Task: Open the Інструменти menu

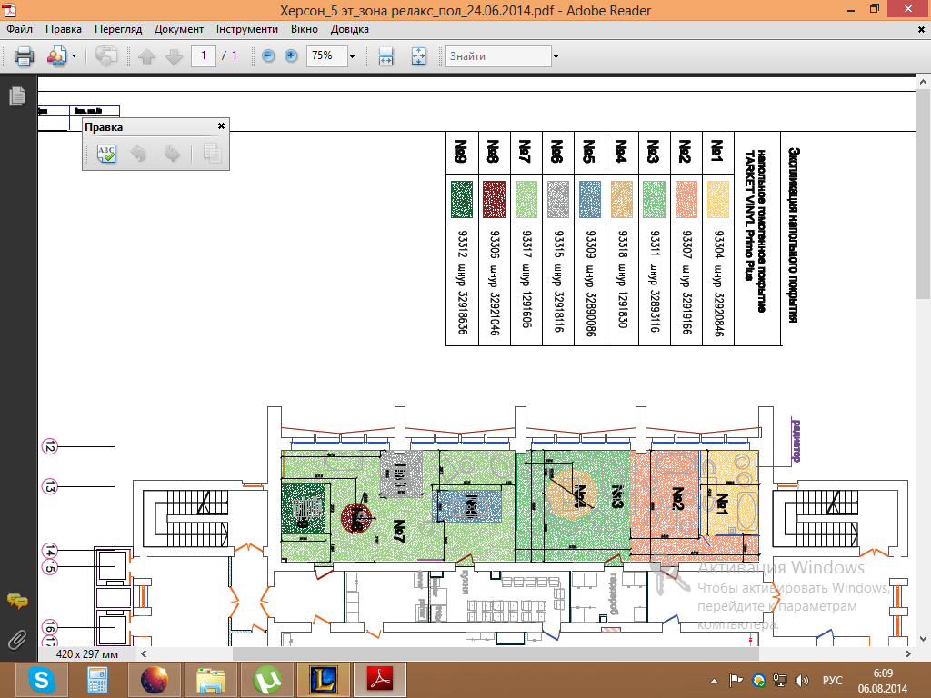Action: (x=247, y=29)
